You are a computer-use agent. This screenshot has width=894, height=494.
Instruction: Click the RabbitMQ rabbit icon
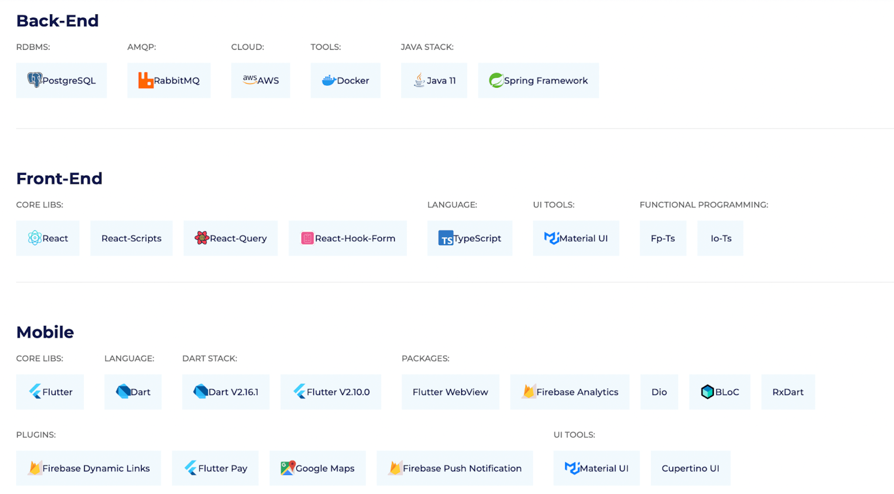point(145,80)
